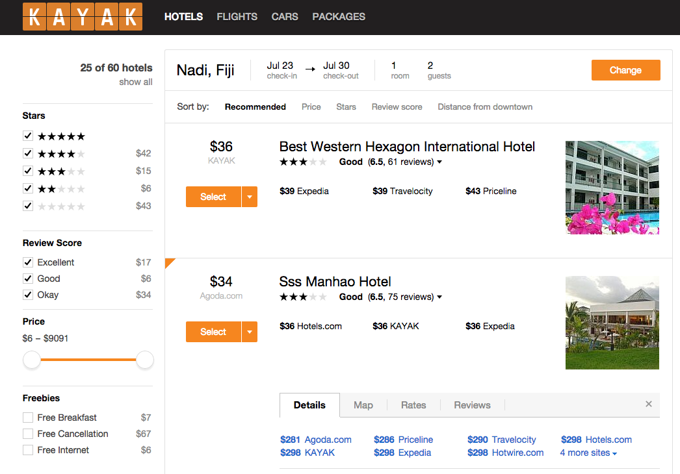Enable the Free Internet filter
680x474 pixels.
[x=28, y=450]
